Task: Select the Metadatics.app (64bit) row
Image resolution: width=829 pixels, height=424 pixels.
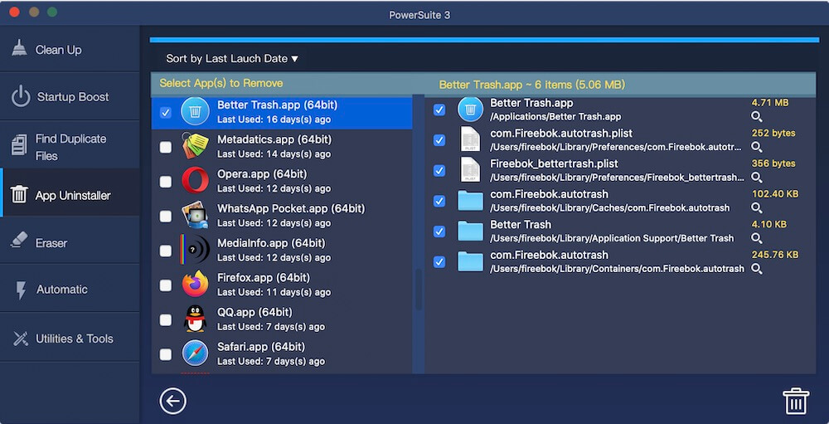Action: pyautogui.click(x=282, y=147)
